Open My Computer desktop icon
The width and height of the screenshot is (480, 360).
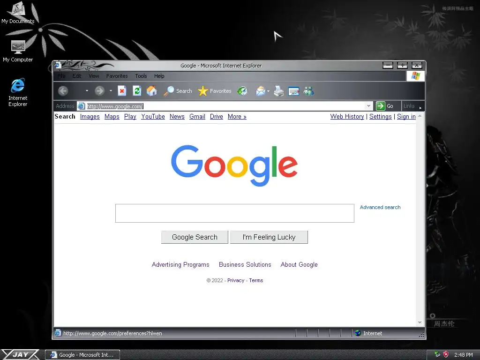pos(18,52)
